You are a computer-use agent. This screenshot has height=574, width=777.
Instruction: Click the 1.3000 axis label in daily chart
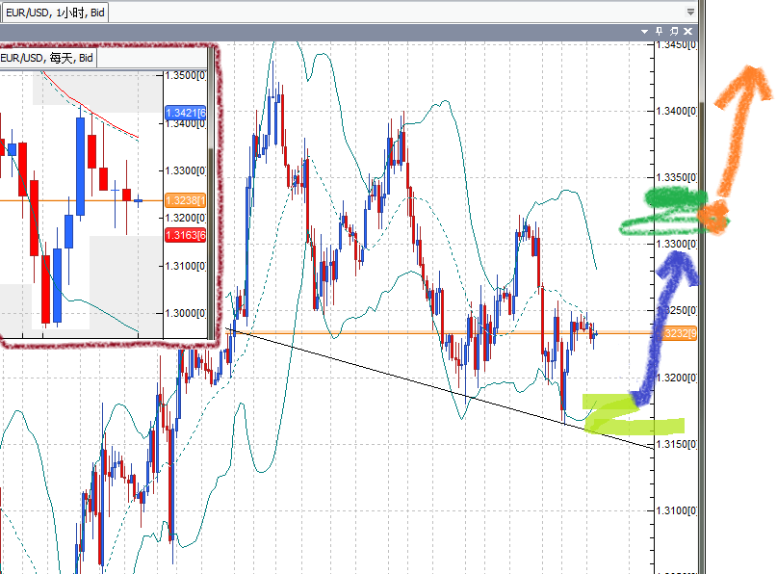coord(185,313)
